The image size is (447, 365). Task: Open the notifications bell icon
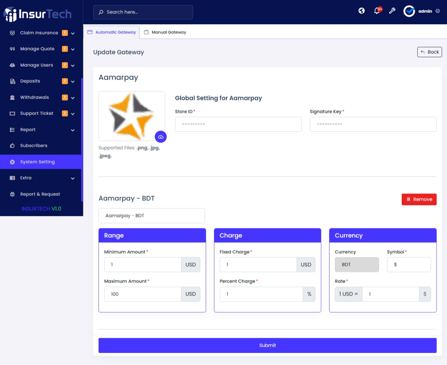tap(377, 11)
